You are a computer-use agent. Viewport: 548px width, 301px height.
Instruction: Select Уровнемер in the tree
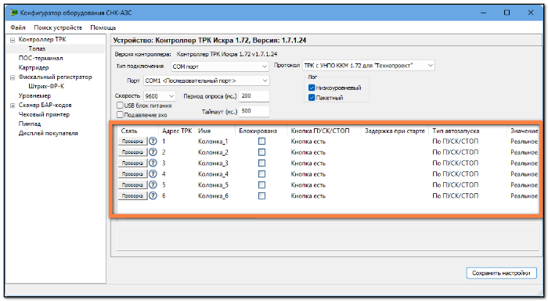[34, 95]
